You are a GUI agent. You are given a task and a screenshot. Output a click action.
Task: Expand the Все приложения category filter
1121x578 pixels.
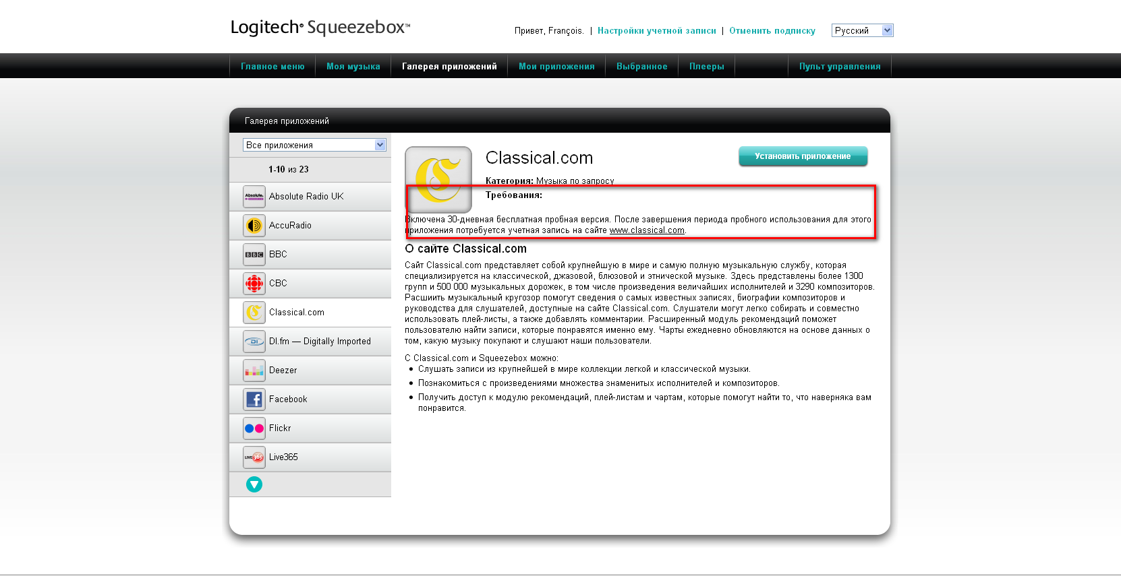(x=314, y=145)
